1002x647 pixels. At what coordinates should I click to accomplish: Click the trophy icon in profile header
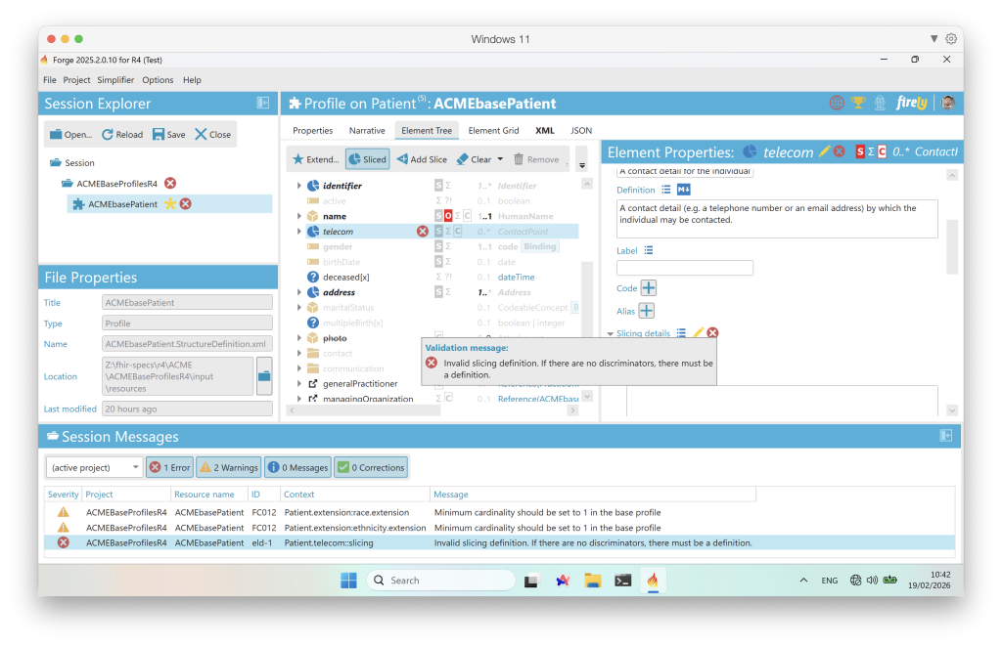[858, 103]
